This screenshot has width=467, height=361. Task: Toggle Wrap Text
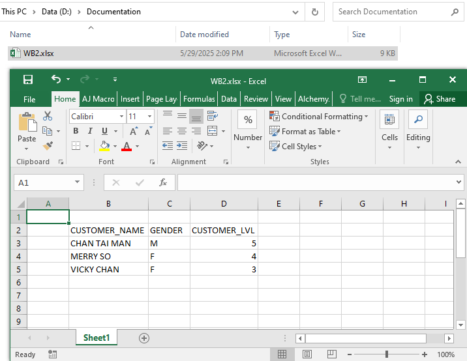213,116
